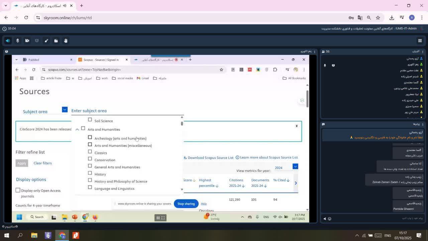Screen dimensions: 428x241
Task: Check the Archeology (arts and humanities) checkbox
Action: 90,137
